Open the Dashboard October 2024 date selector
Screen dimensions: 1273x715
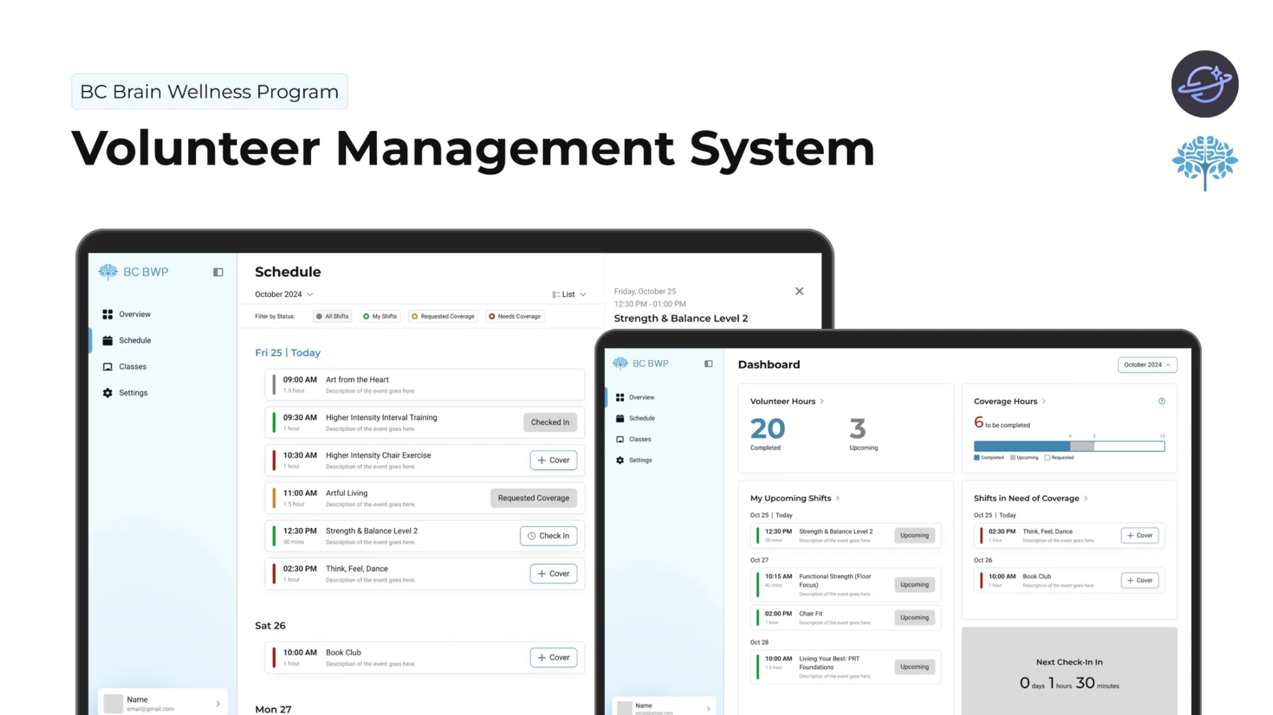click(x=1147, y=365)
